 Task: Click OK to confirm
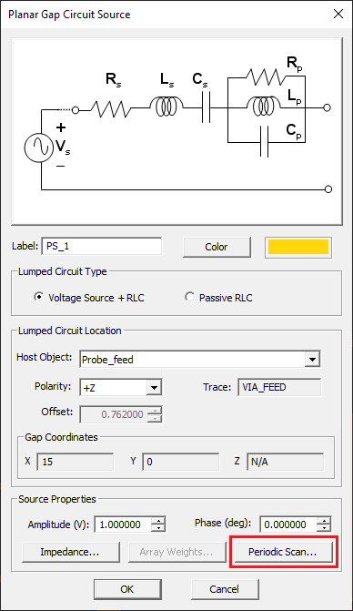(x=127, y=589)
